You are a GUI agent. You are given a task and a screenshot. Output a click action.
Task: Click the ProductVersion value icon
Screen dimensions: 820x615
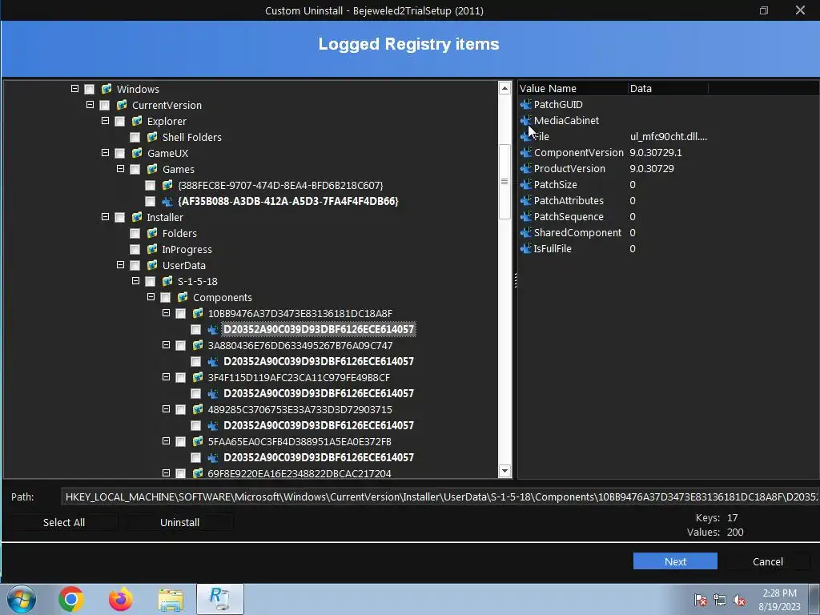pos(526,168)
